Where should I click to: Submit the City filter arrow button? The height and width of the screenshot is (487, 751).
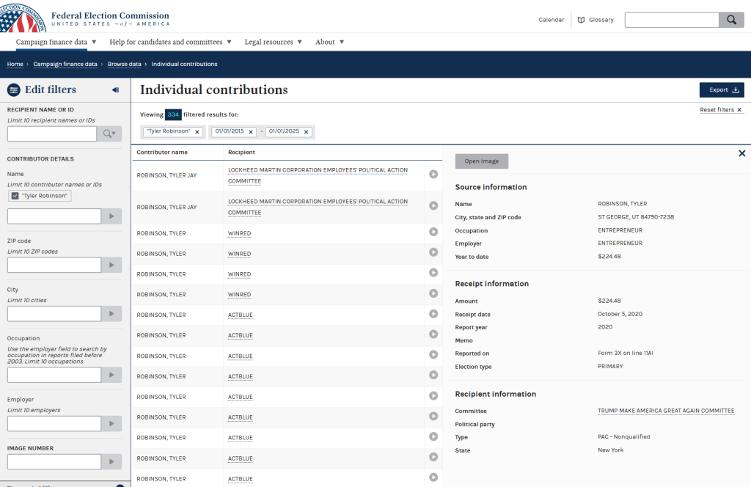click(111, 314)
